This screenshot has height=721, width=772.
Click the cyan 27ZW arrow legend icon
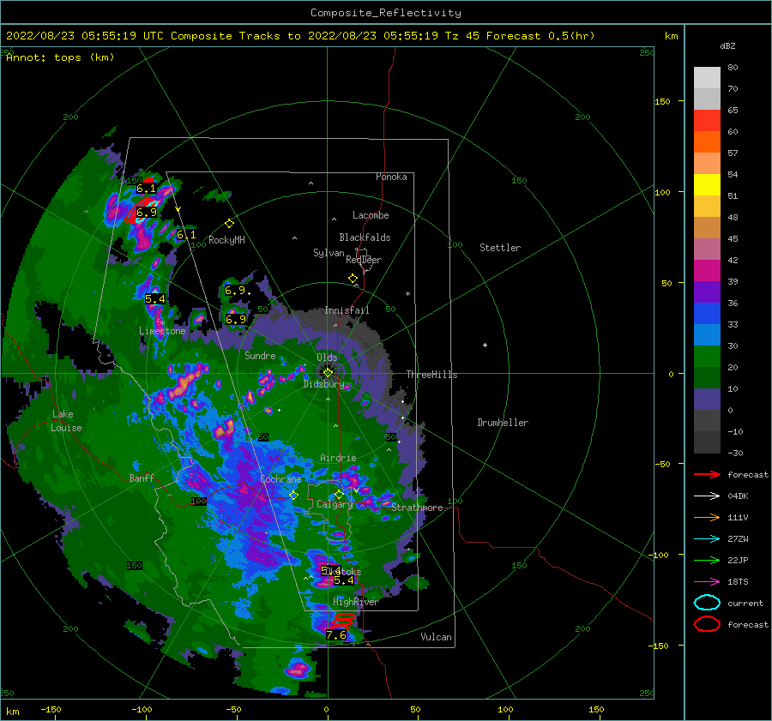[707, 539]
